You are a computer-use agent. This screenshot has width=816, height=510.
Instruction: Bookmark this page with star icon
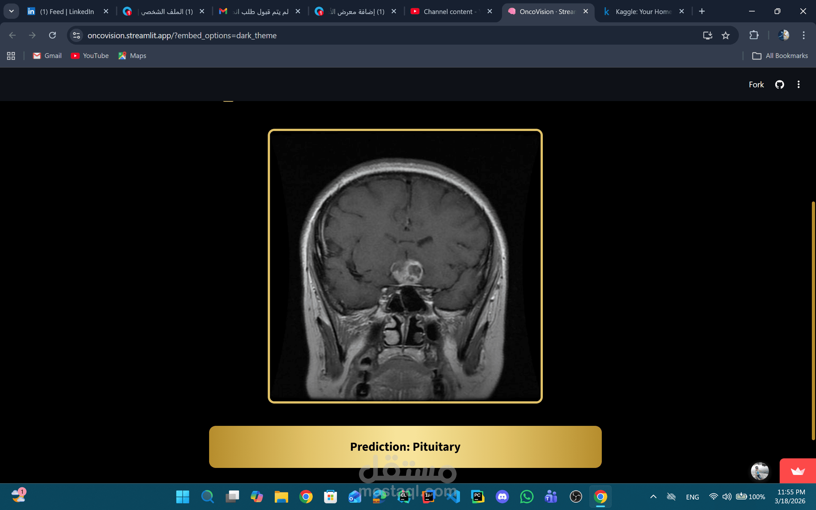[x=725, y=35]
